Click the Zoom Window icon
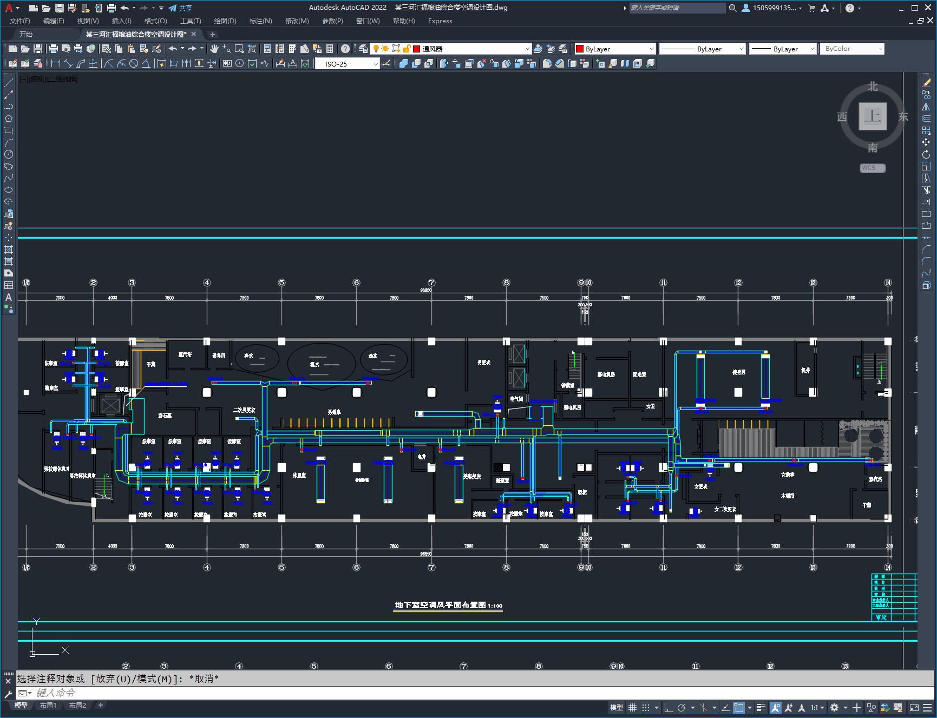 tap(239, 49)
